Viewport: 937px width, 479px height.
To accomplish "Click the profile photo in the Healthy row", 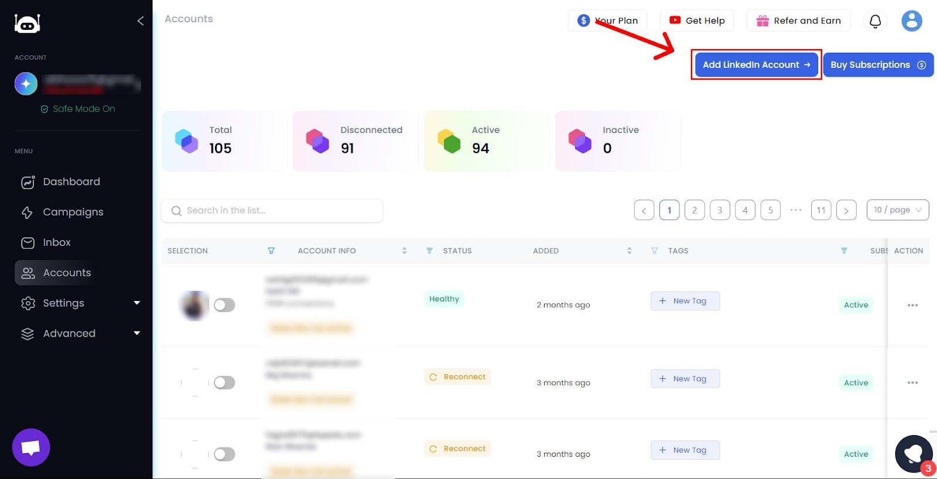I will click(x=194, y=305).
